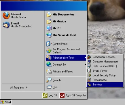Click the Set Program Access icon
Viewport: 125px width, 105px height.
coord(49,51)
